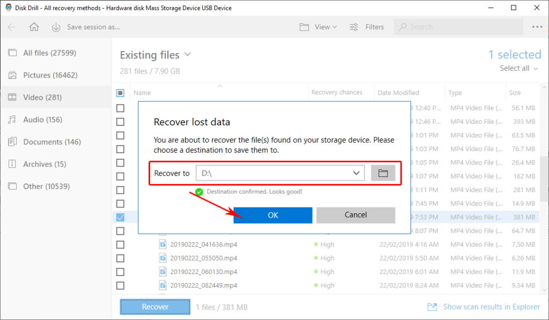Open the three-dot more options menu
The height and width of the screenshot is (320, 549).
(x=537, y=27)
